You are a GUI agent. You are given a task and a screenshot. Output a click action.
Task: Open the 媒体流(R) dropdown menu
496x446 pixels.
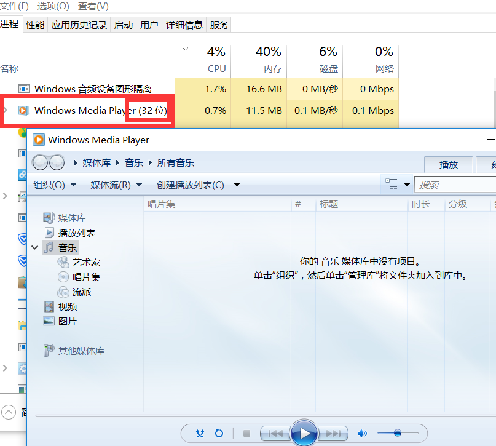(116, 185)
